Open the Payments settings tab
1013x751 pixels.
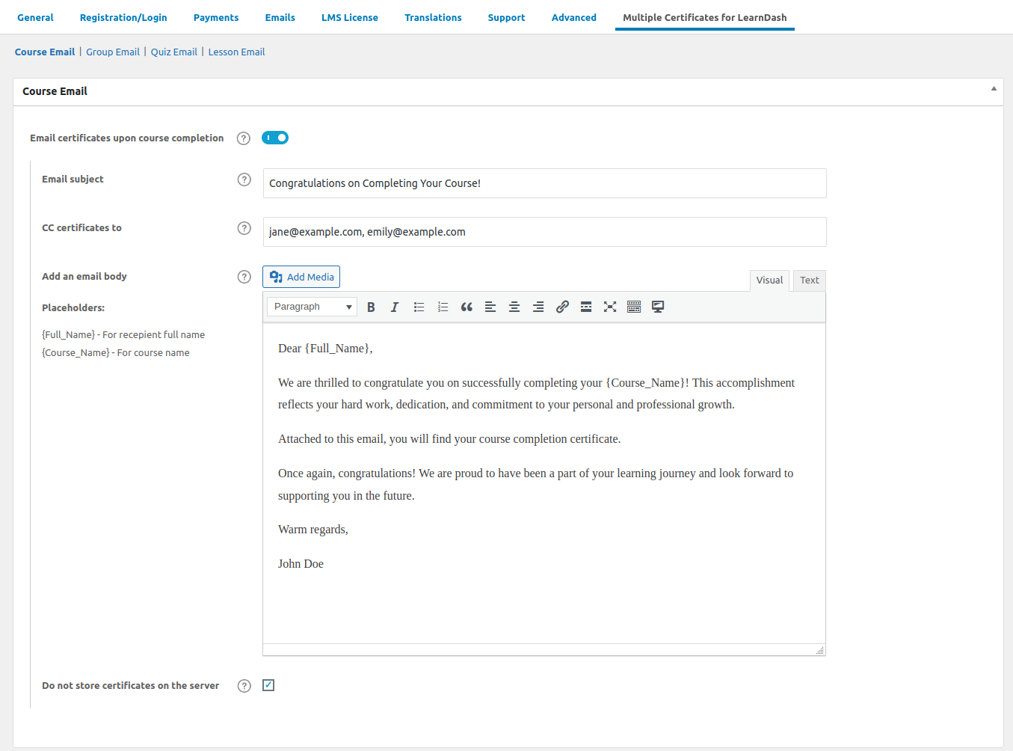tap(216, 18)
